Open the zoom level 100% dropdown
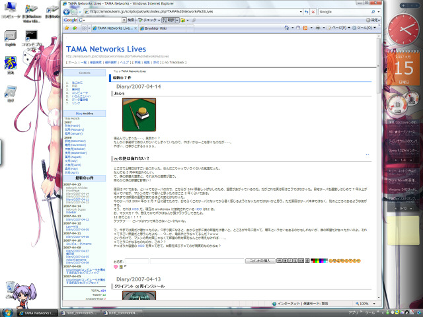 coord(367,303)
